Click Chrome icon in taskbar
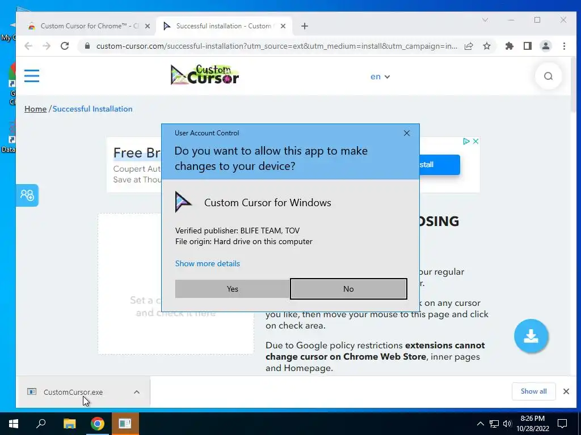This screenshot has width=581, height=435. pos(98,424)
